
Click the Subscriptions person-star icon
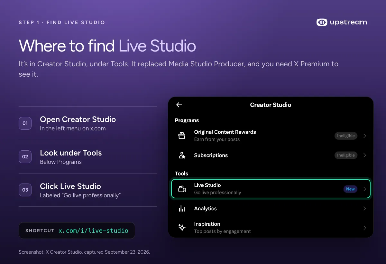(182, 155)
